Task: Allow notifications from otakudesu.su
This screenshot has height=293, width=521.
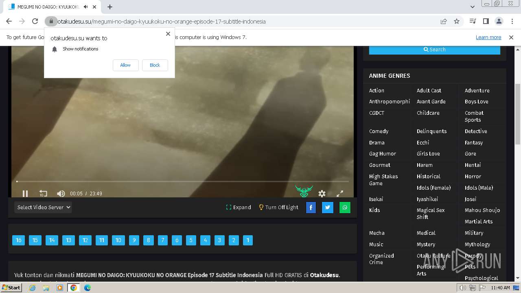Action: point(125,65)
